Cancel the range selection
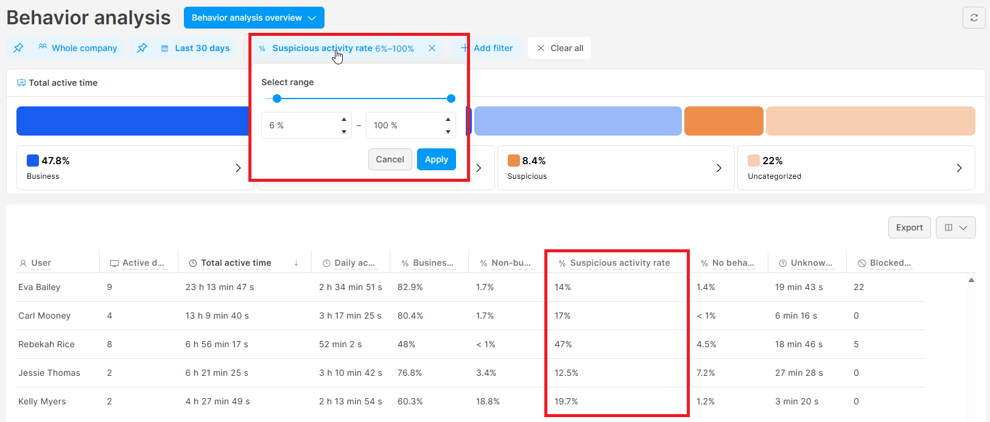This screenshot has height=422, width=990. (390, 159)
